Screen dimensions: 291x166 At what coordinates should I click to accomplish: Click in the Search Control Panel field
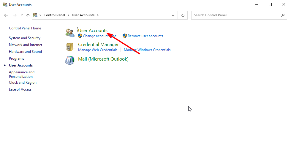tap(235, 15)
